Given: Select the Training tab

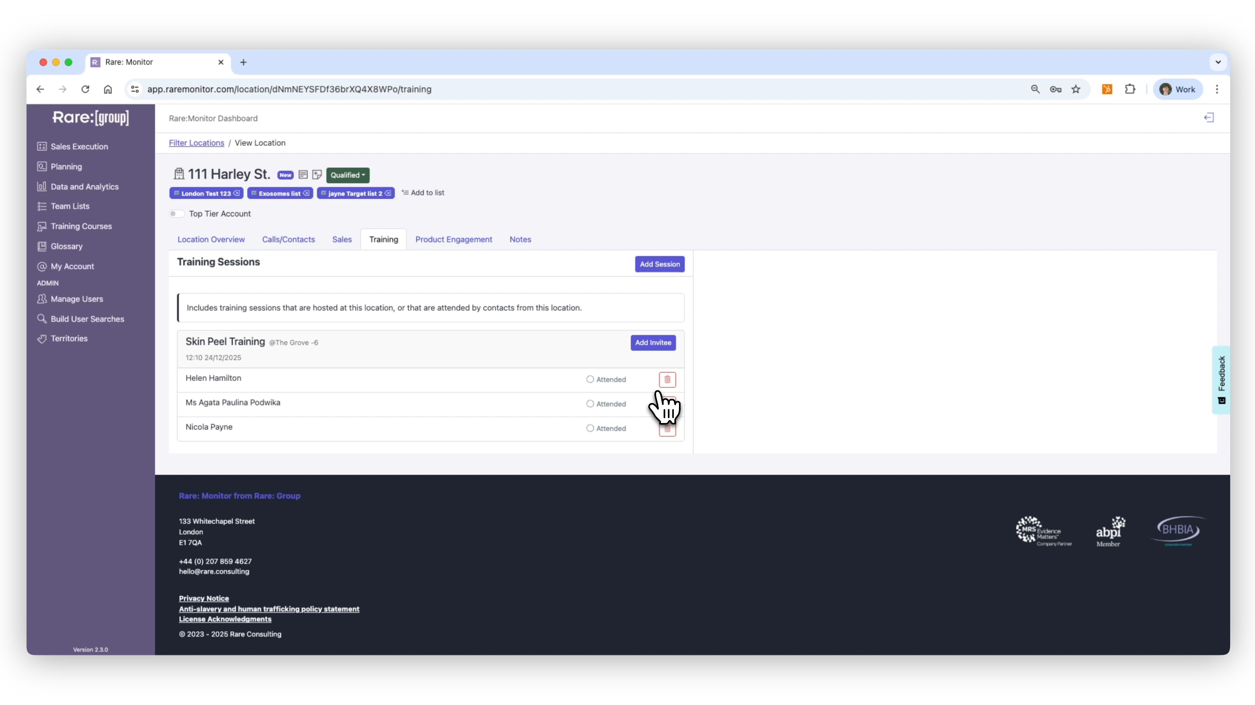Looking at the screenshot, I should pyautogui.click(x=383, y=239).
